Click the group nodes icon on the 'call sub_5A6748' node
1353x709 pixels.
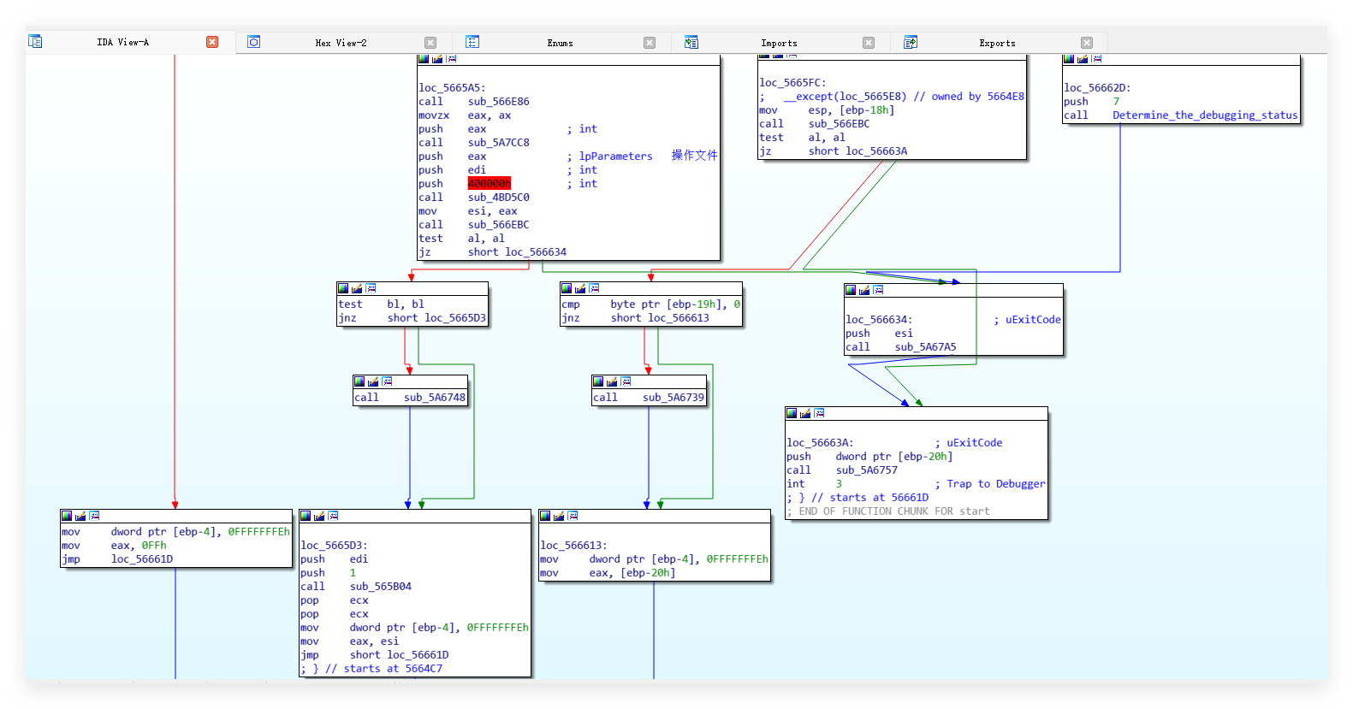click(x=387, y=381)
